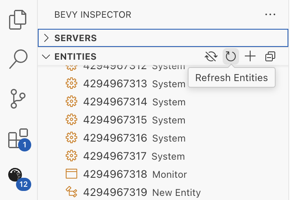290x200 pixels.
Task: Select entity 4294967313 System
Action: click(x=163, y=84)
